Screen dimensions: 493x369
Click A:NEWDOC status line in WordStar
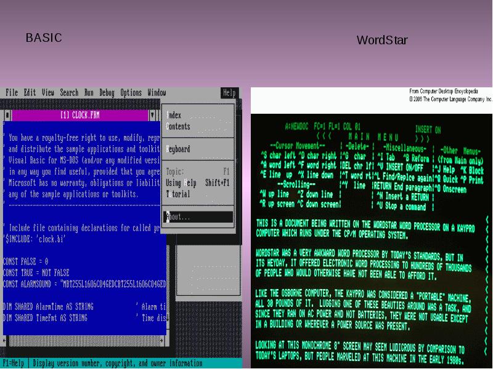(322, 127)
